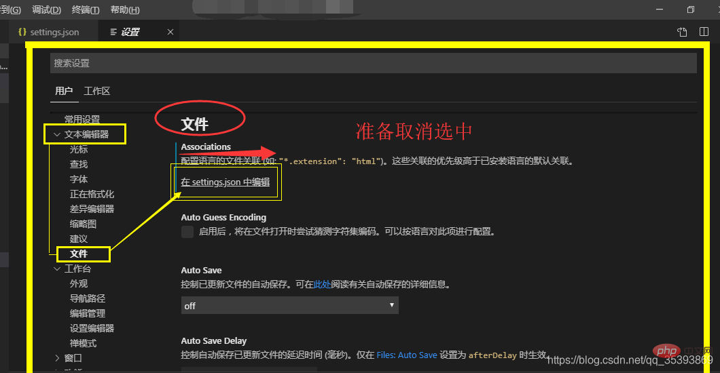Screen dimensions: 720x373
Task: Click the 此处 link under Auto Save
Action: (x=322, y=285)
